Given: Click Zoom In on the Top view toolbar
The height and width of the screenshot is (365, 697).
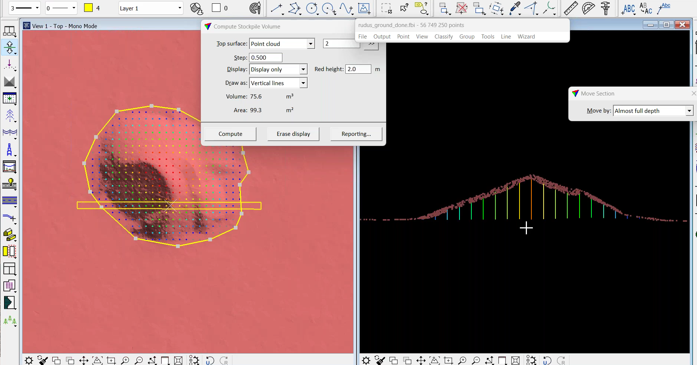Looking at the screenshot, I should click(x=125, y=360).
